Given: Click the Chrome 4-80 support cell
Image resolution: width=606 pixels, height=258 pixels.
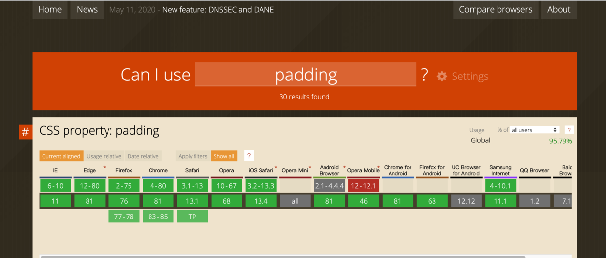Looking at the screenshot, I should 158,185.
